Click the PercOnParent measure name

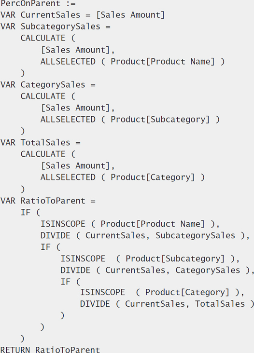pyautogui.click(x=30, y=3)
